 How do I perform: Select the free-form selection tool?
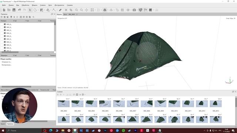click(35, 10)
